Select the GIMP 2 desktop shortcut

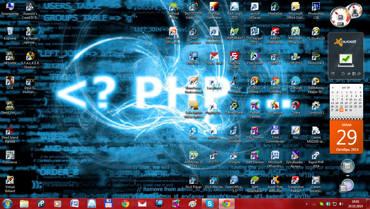[x=275, y=59]
